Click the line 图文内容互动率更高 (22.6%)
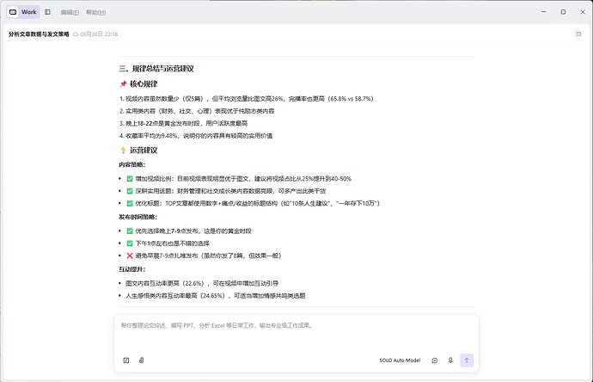This screenshot has height=382, width=593. pos(202,283)
